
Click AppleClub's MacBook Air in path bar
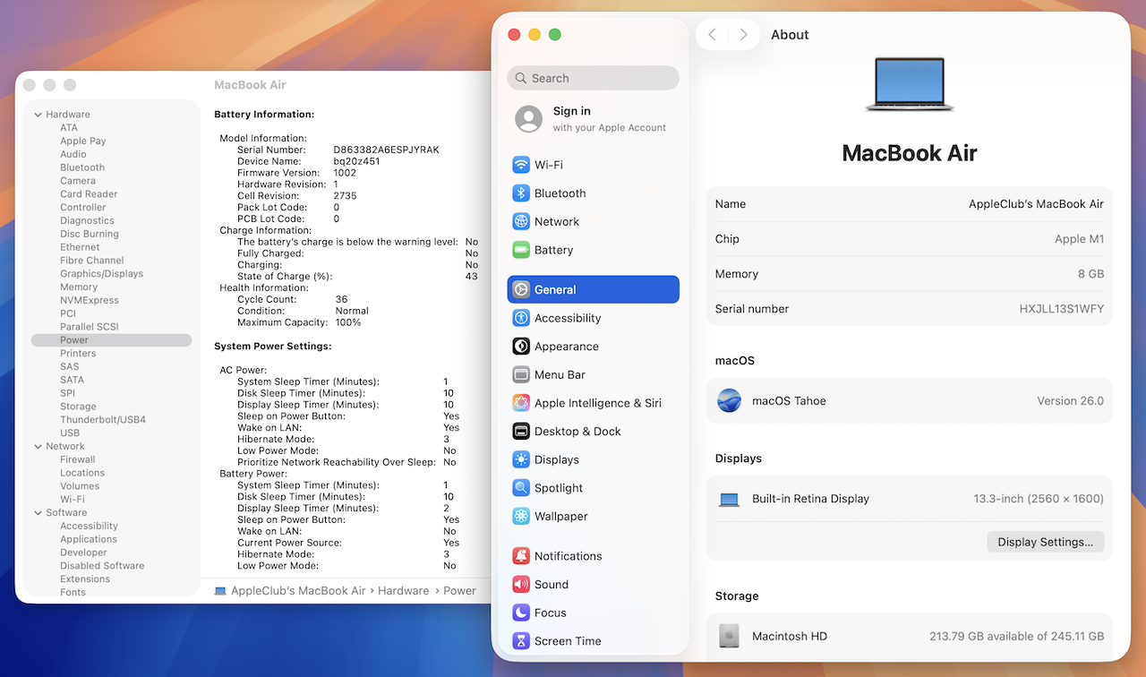[298, 591]
